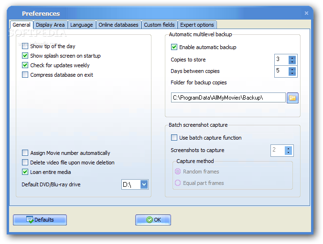This screenshot has height=244, width=323.
Task: Browse for backup folder with folder icon
Action: point(292,98)
